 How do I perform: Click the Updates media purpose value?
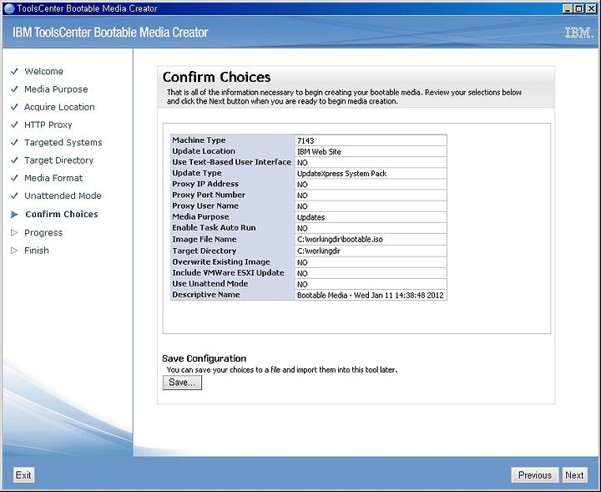[x=311, y=217]
